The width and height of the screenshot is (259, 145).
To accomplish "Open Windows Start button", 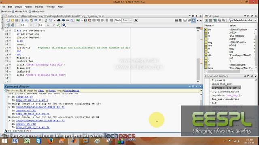I will tap(4, 141).
